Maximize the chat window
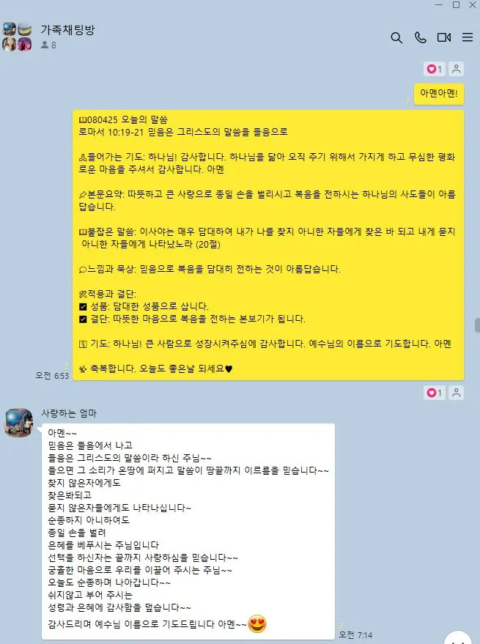The image size is (480, 644). coord(456,5)
